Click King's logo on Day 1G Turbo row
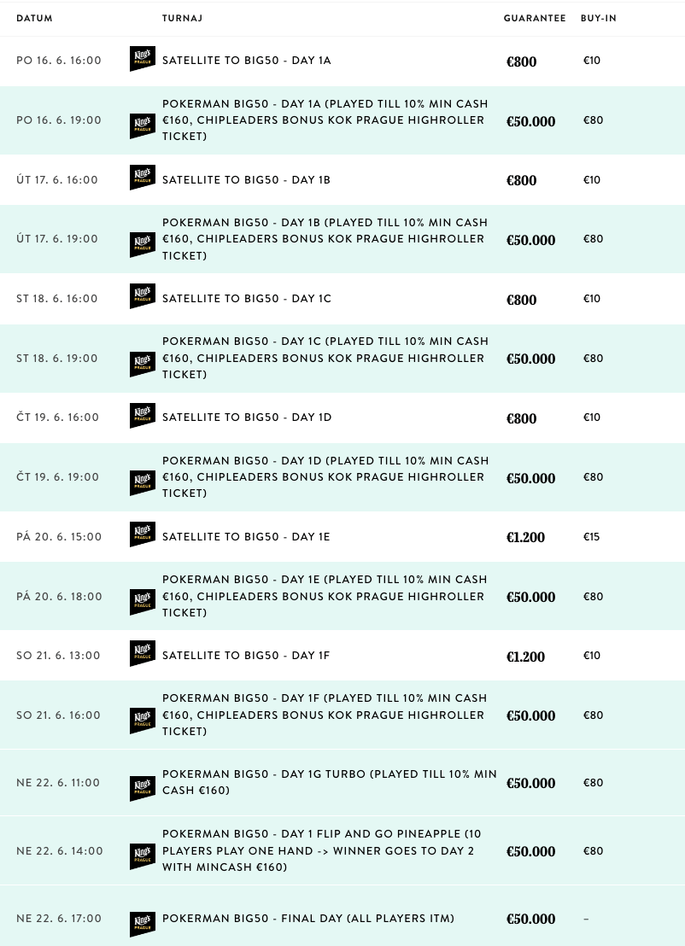685x946 pixels. tap(143, 789)
